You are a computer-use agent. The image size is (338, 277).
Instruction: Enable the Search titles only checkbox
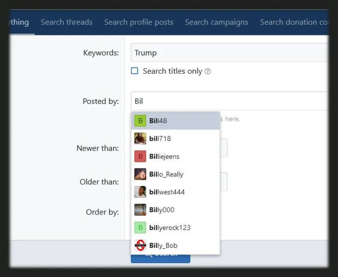[x=135, y=71]
